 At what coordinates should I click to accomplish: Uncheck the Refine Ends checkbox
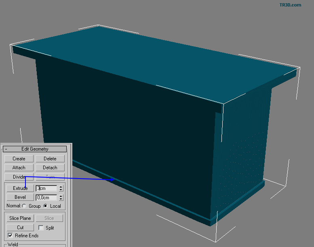point(10,235)
